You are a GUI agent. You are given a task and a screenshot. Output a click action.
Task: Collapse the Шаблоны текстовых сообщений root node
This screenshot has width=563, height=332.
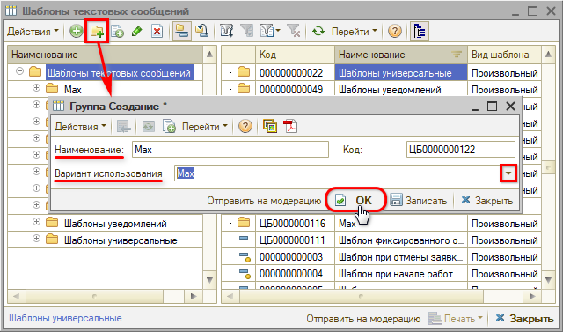point(20,71)
